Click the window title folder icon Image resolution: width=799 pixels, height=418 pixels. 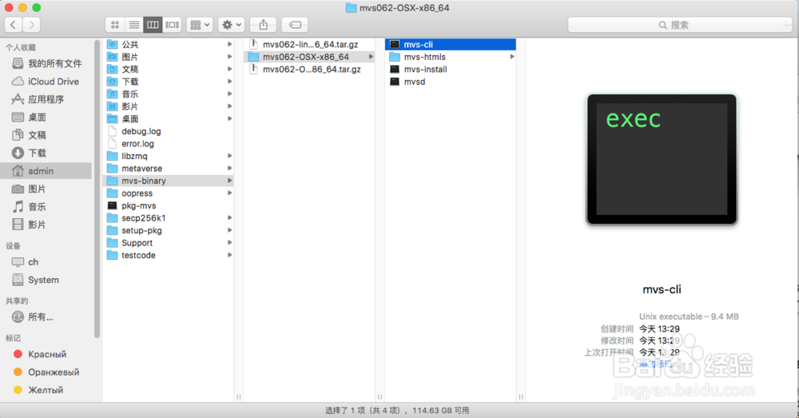click(351, 8)
